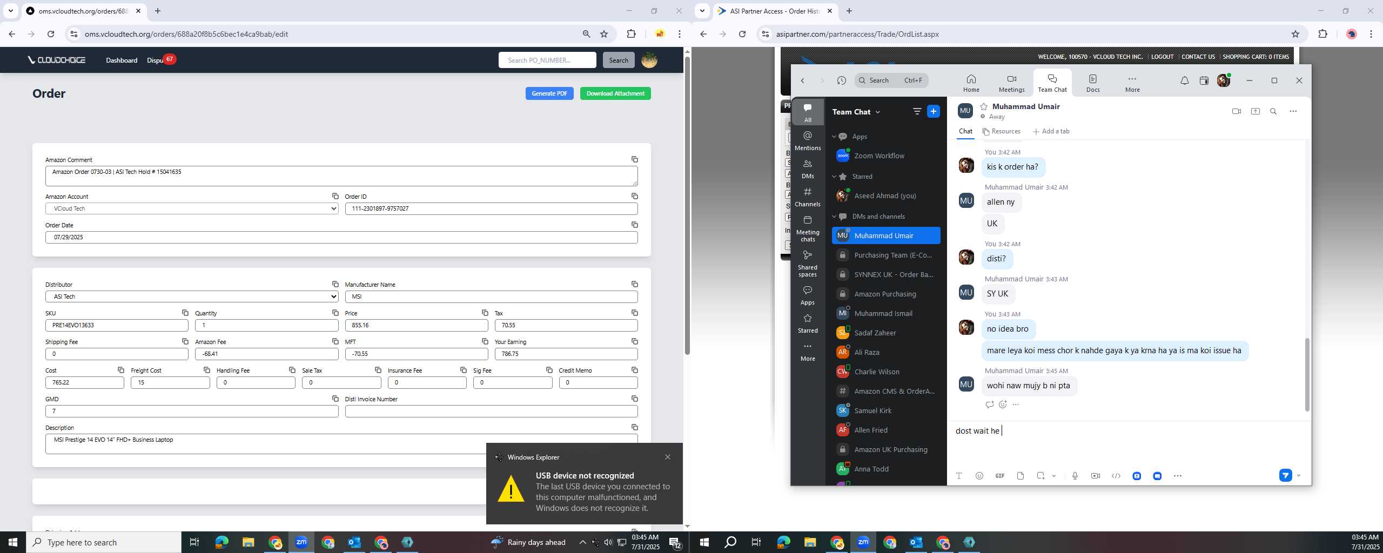The width and height of the screenshot is (1383, 553).
Task: Open Zoom notifications bell
Action: pyautogui.click(x=1184, y=80)
